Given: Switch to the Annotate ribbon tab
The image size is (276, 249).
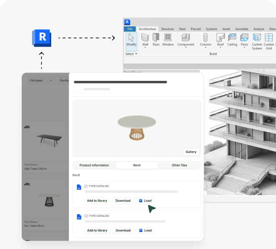Looking at the screenshot, I should pyautogui.click(x=242, y=29).
